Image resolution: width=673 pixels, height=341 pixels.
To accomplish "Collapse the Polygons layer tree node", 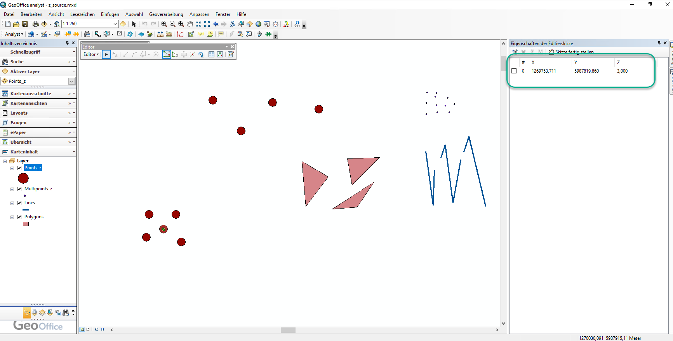I will pyautogui.click(x=12, y=217).
